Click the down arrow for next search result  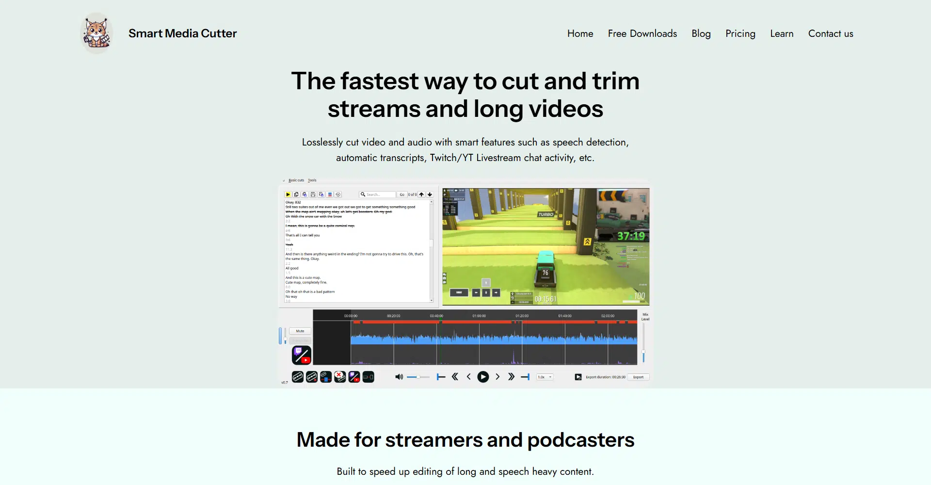click(430, 194)
